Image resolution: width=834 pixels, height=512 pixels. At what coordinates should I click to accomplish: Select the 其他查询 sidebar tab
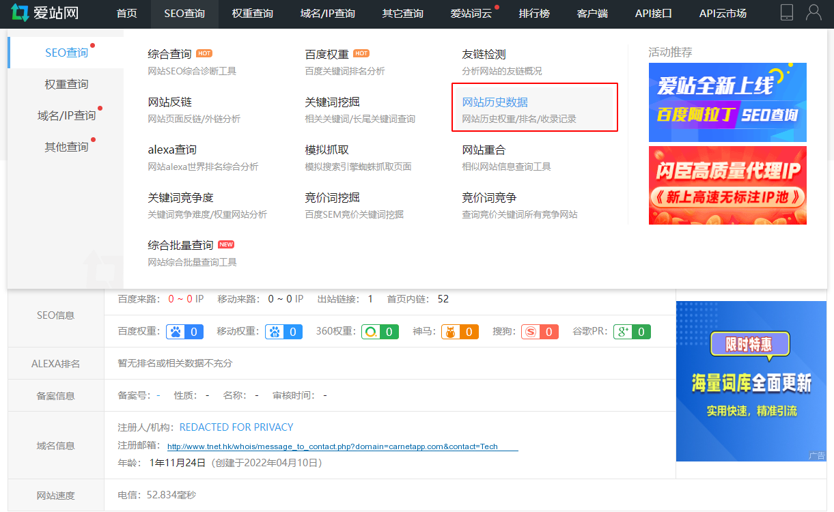coord(66,147)
